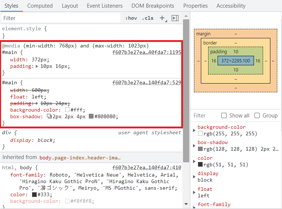
Task: Click the display: block declaration
Action: 32,140
